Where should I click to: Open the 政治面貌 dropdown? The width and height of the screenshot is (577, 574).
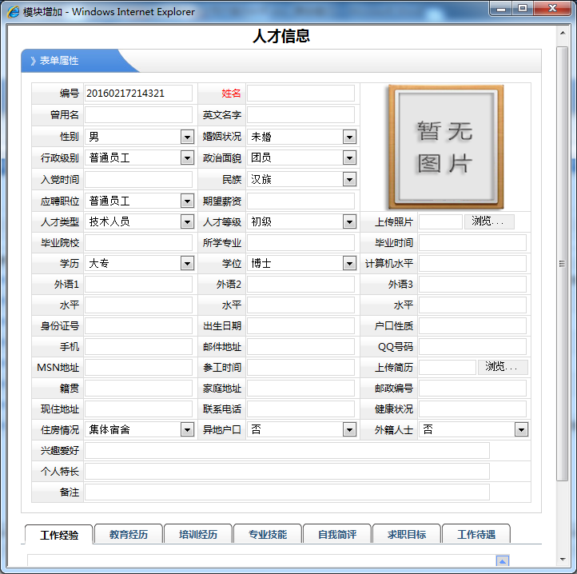(348, 157)
